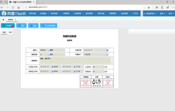Click the 送审 submit button
175x111 pixels.
[33, 25]
